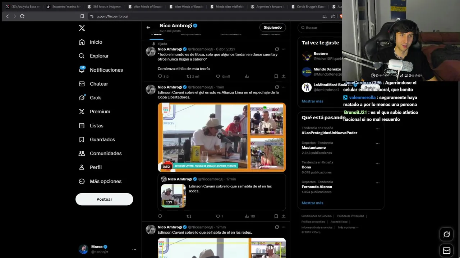460x258 pixels.
Task: Switch to 'Encuentra marino' TikTok tab
Action: tap(63, 6)
